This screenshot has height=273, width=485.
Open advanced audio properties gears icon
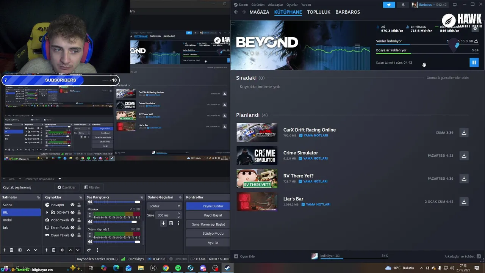tap(89, 250)
